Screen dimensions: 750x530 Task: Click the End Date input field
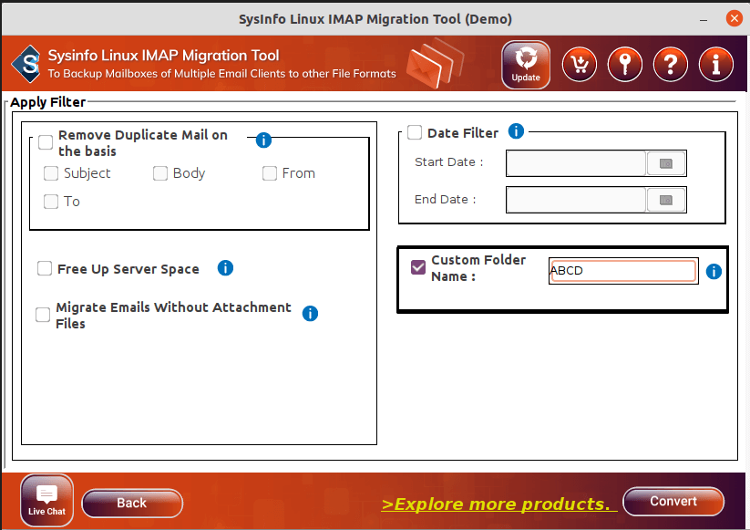click(576, 200)
